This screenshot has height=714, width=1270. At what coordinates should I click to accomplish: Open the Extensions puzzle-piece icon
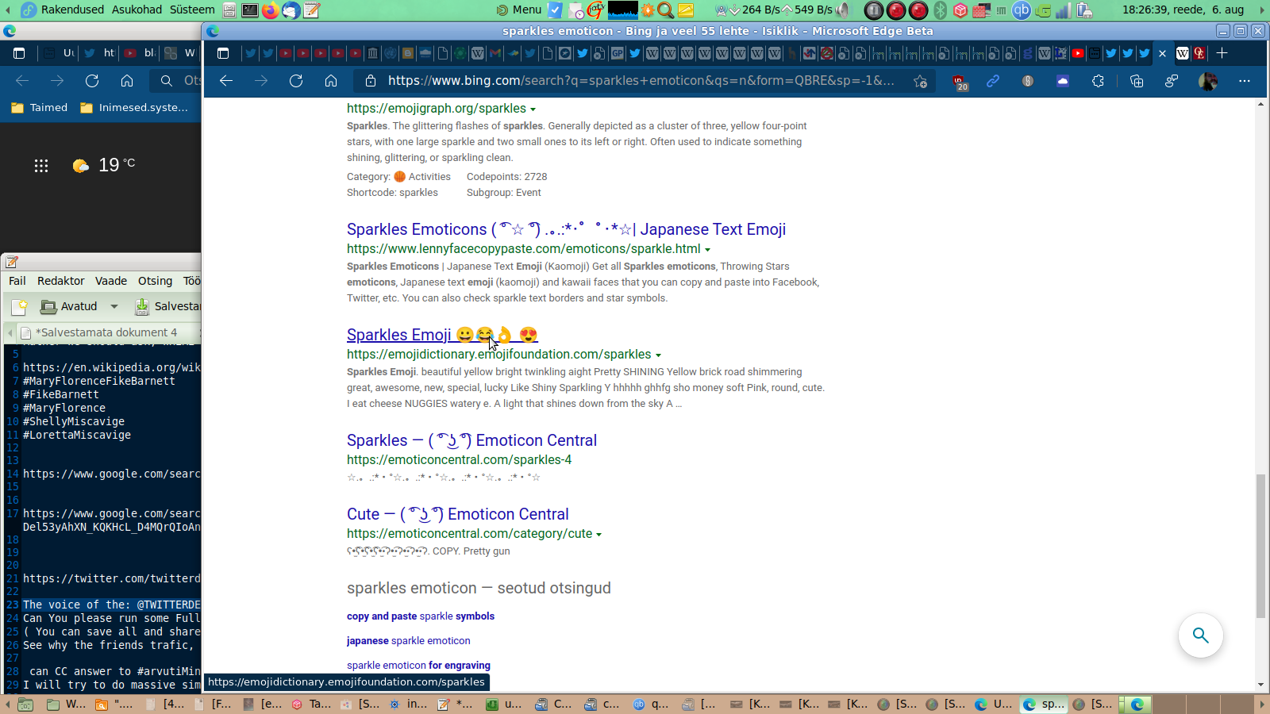tap(1098, 81)
